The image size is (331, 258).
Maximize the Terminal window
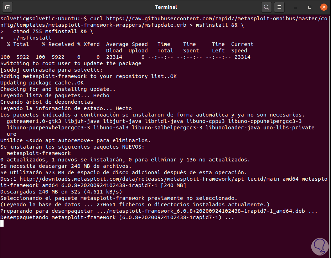pos(310,7)
